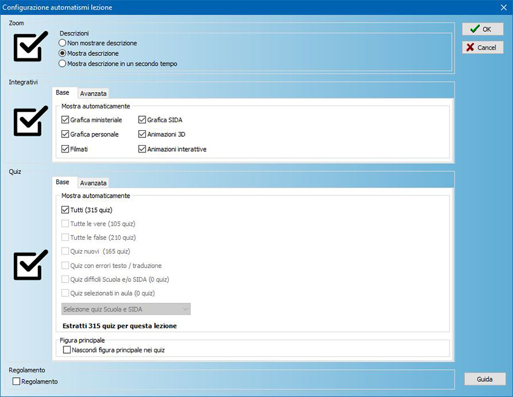Open the Avanzata tab in Quiz section
Image resolution: width=513 pixels, height=397 pixels.
click(x=93, y=183)
